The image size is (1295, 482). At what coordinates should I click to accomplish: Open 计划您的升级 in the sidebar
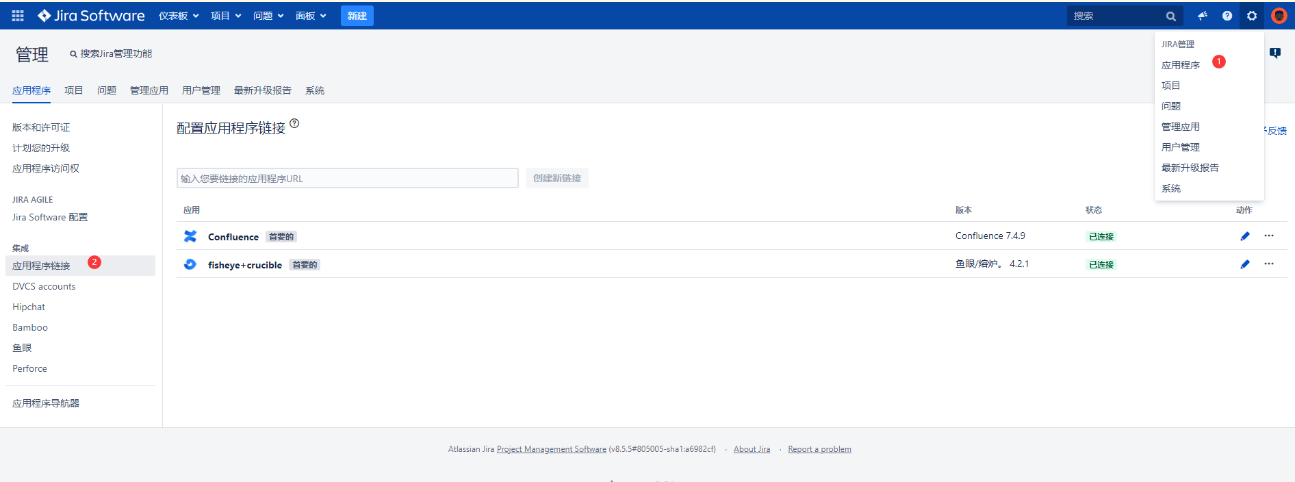(x=41, y=148)
